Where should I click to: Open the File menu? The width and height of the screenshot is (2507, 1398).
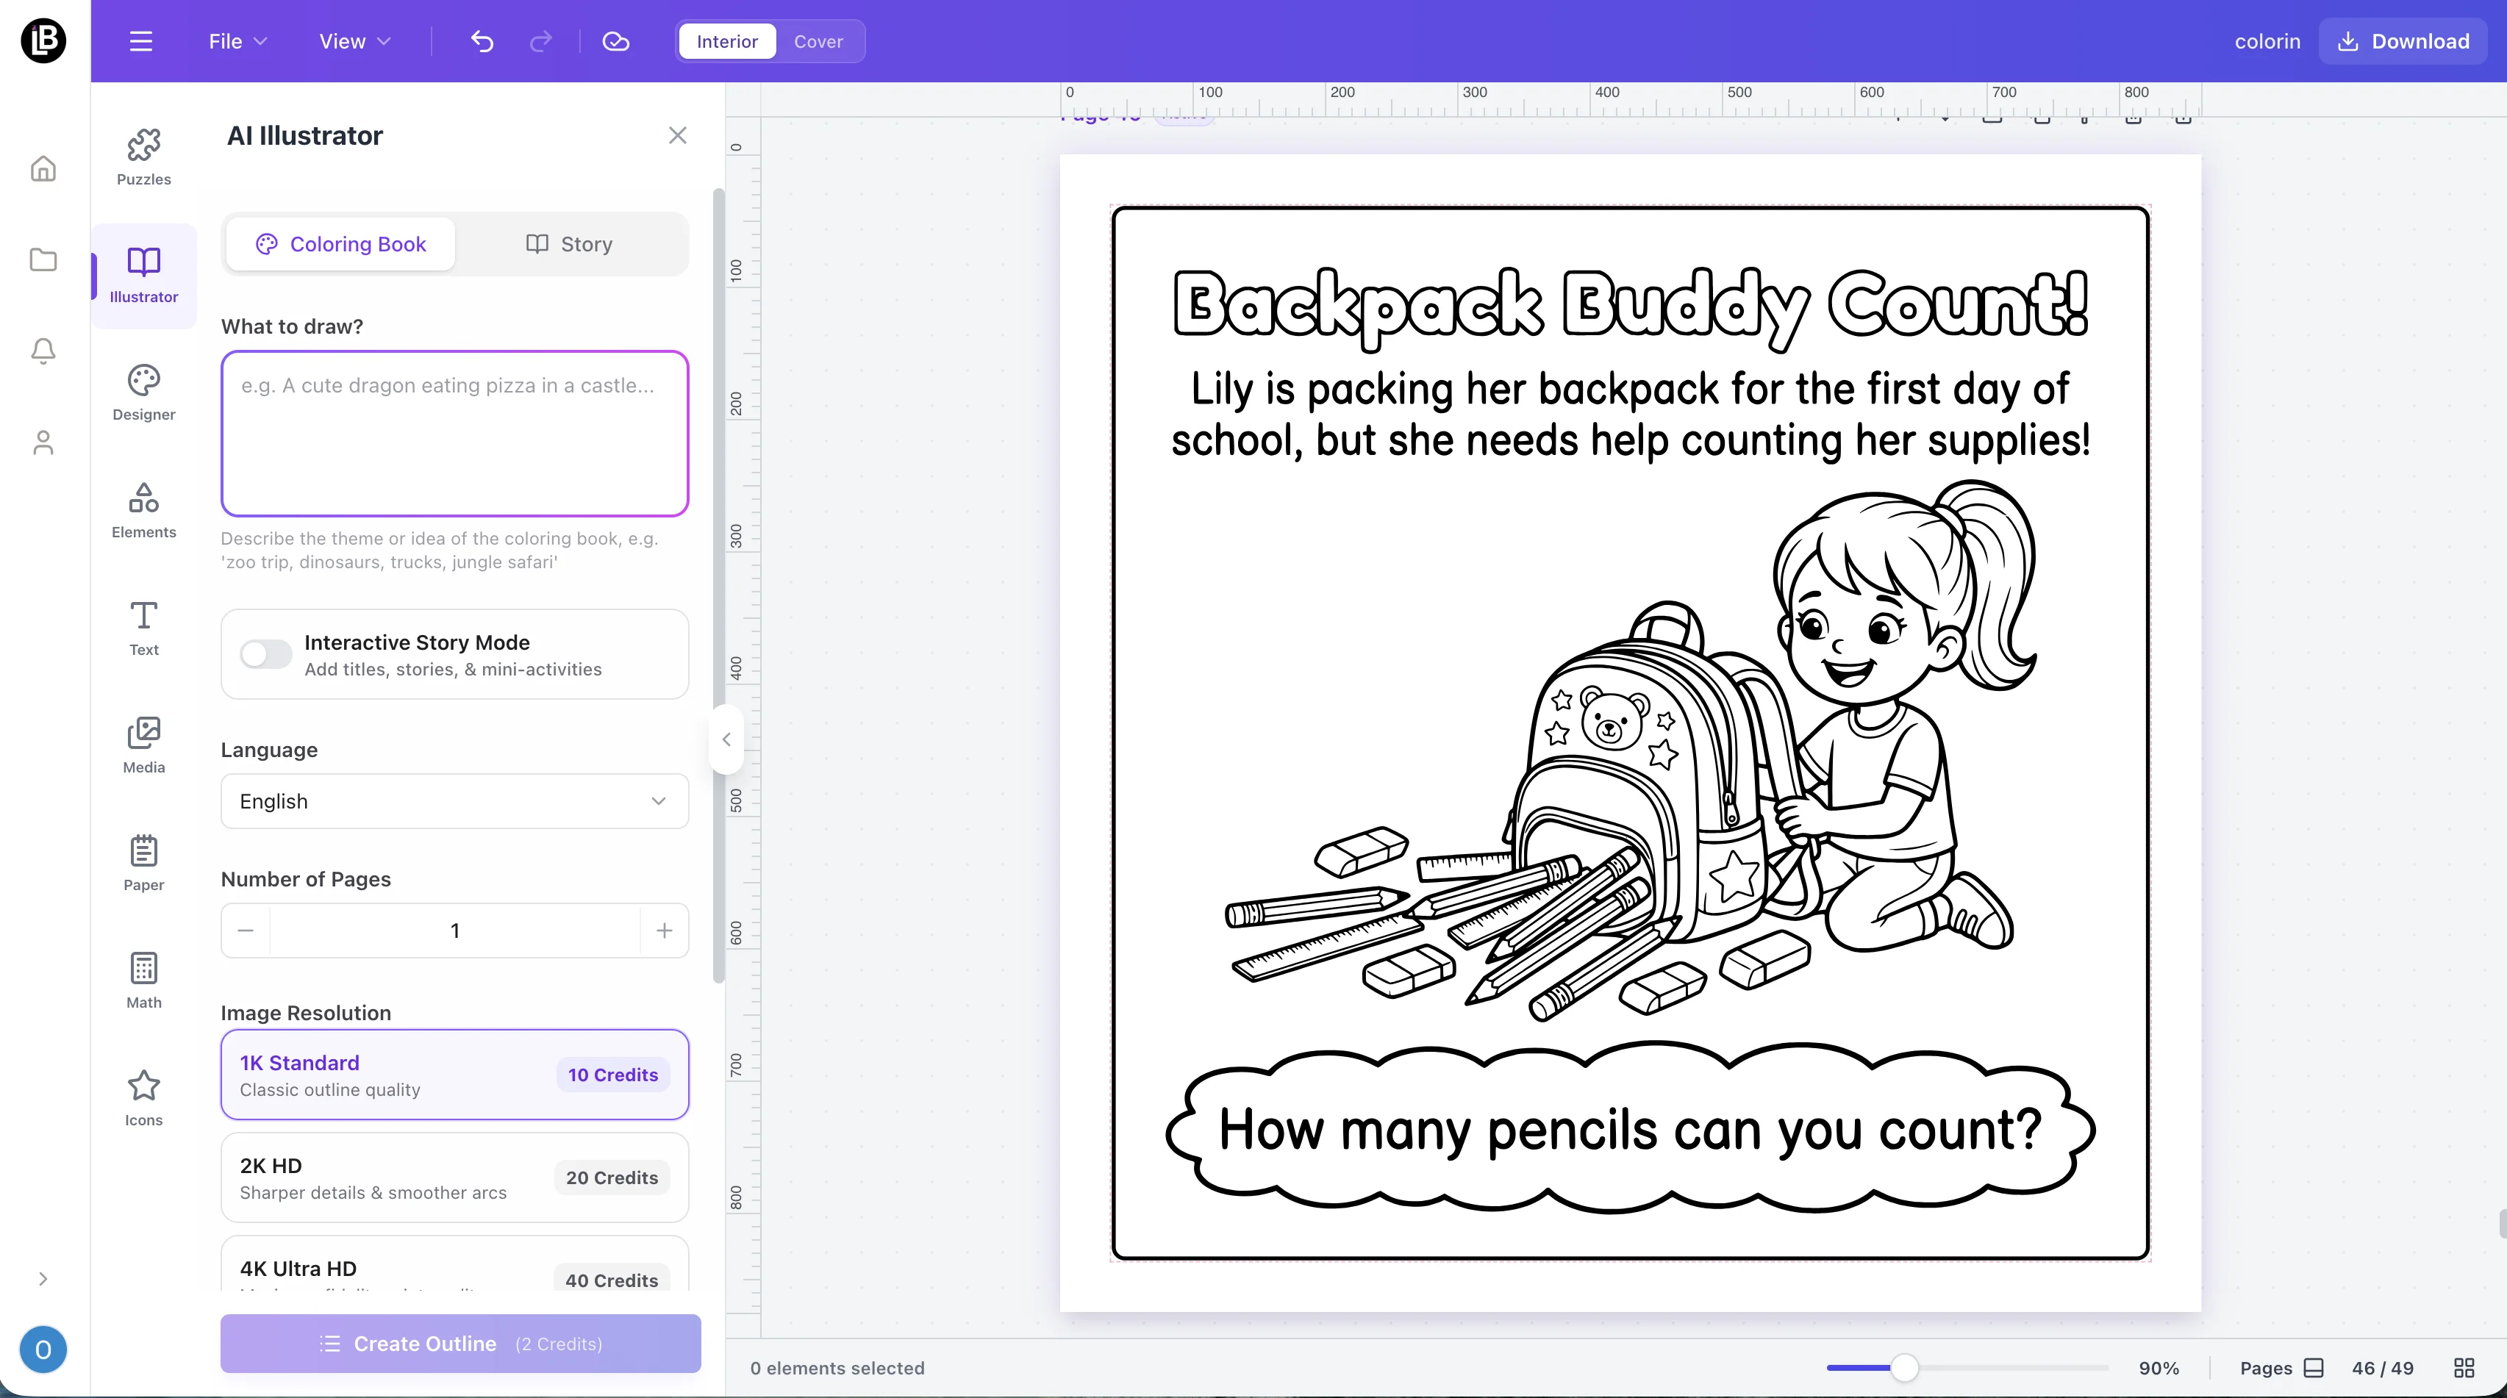pyautogui.click(x=237, y=41)
